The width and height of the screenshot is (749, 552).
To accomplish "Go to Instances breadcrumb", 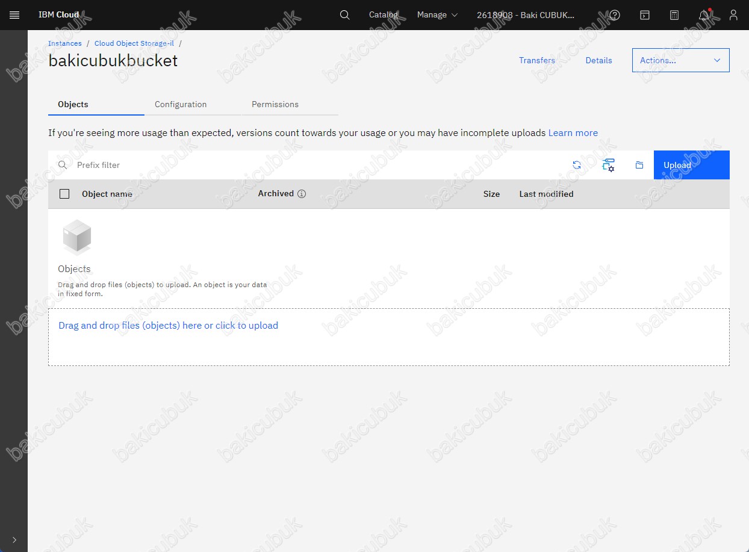I will 65,43.
